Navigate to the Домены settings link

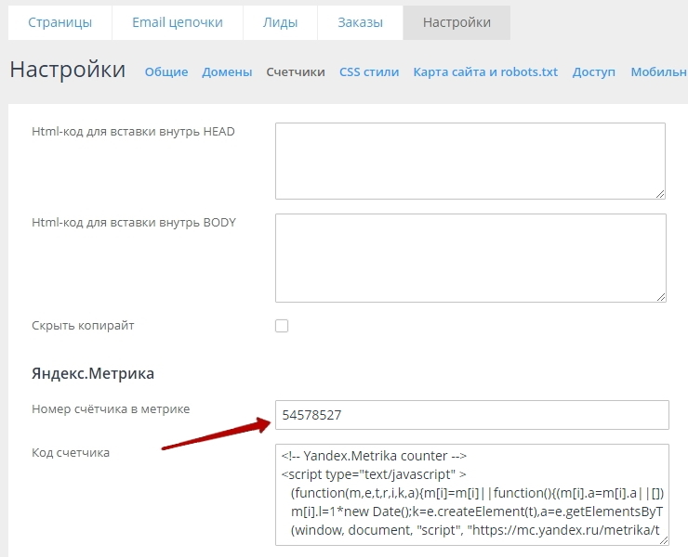coord(227,71)
